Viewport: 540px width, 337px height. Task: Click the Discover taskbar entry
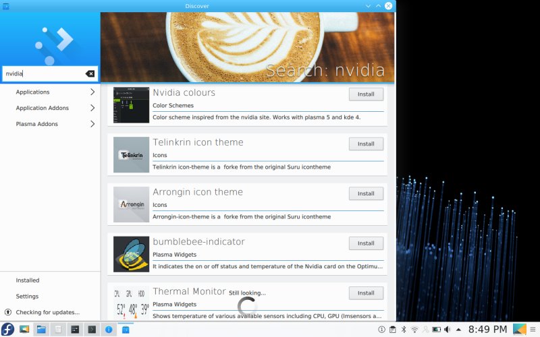click(x=126, y=330)
